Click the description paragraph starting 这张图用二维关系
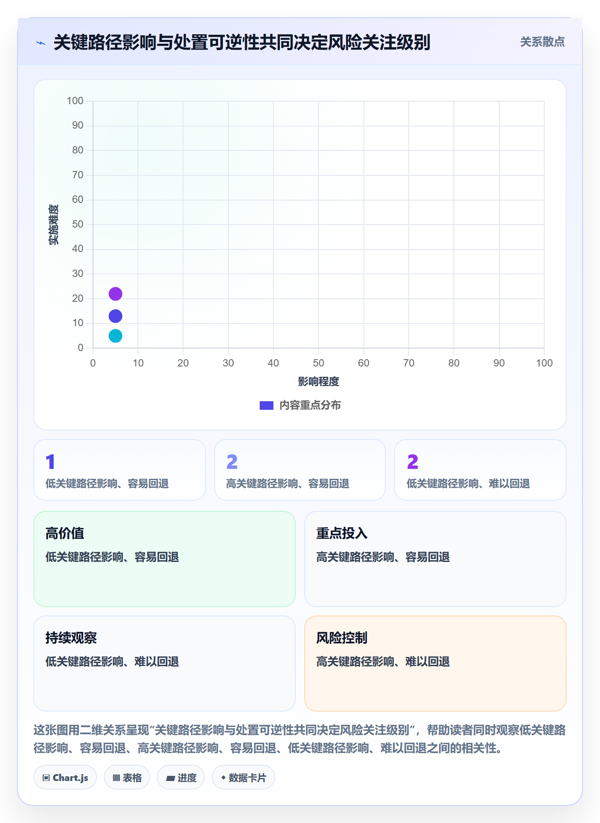Screen dimensions: 600x823 tap(300, 739)
